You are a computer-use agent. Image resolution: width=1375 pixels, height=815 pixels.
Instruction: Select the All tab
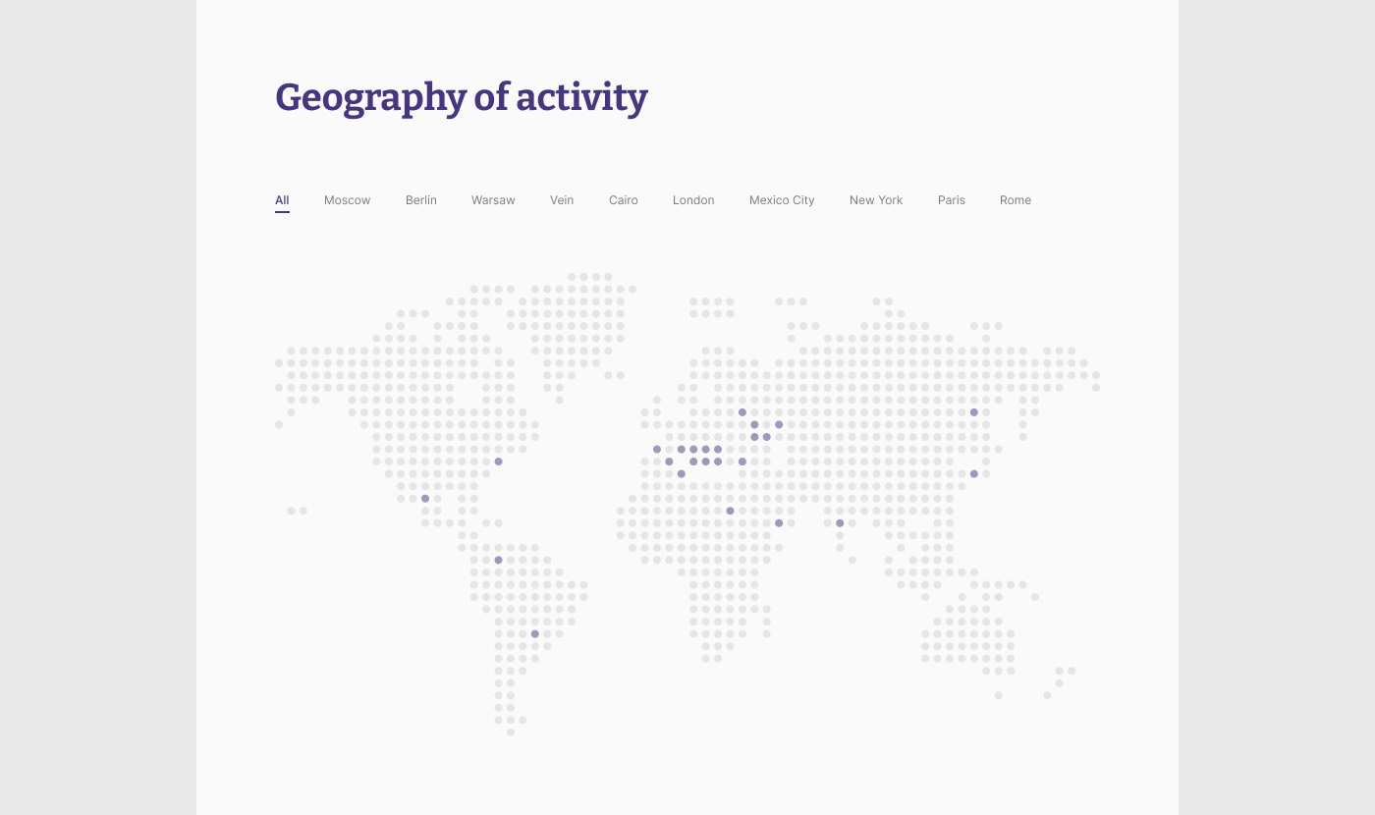click(x=282, y=200)
